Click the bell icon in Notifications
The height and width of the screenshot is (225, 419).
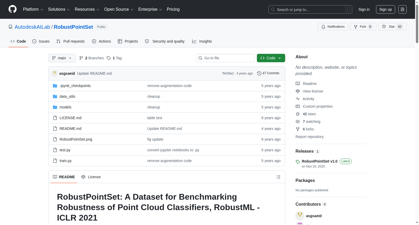point(323,27)
